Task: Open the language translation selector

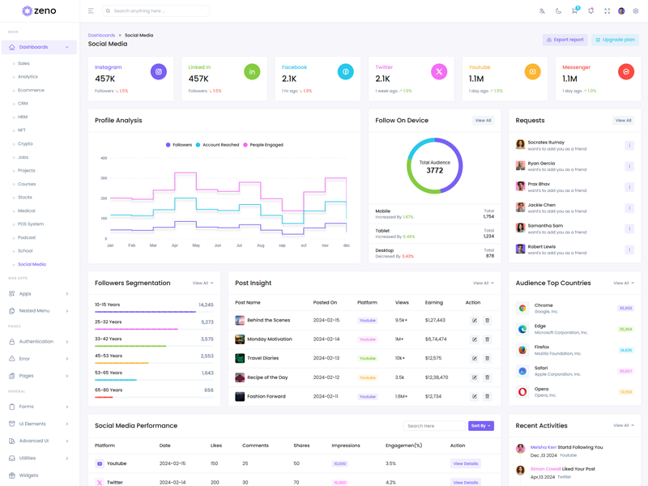Action: (x=543, y=11)
